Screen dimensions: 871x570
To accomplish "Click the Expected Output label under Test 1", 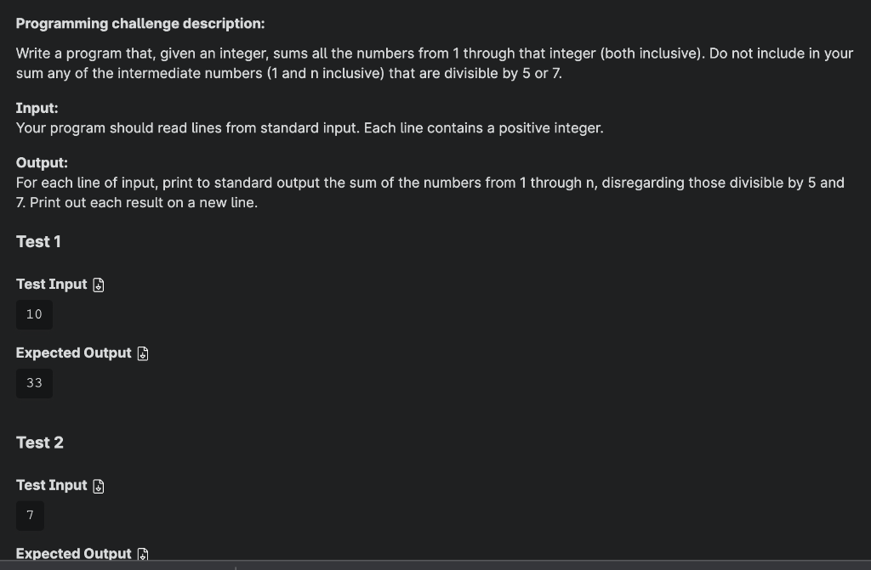I will point(74,353).
